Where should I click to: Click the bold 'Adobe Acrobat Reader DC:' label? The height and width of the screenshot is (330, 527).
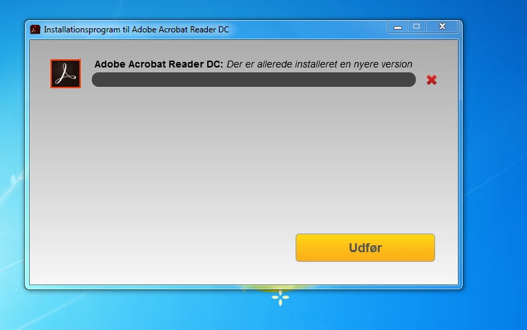(x=159, y=64)
